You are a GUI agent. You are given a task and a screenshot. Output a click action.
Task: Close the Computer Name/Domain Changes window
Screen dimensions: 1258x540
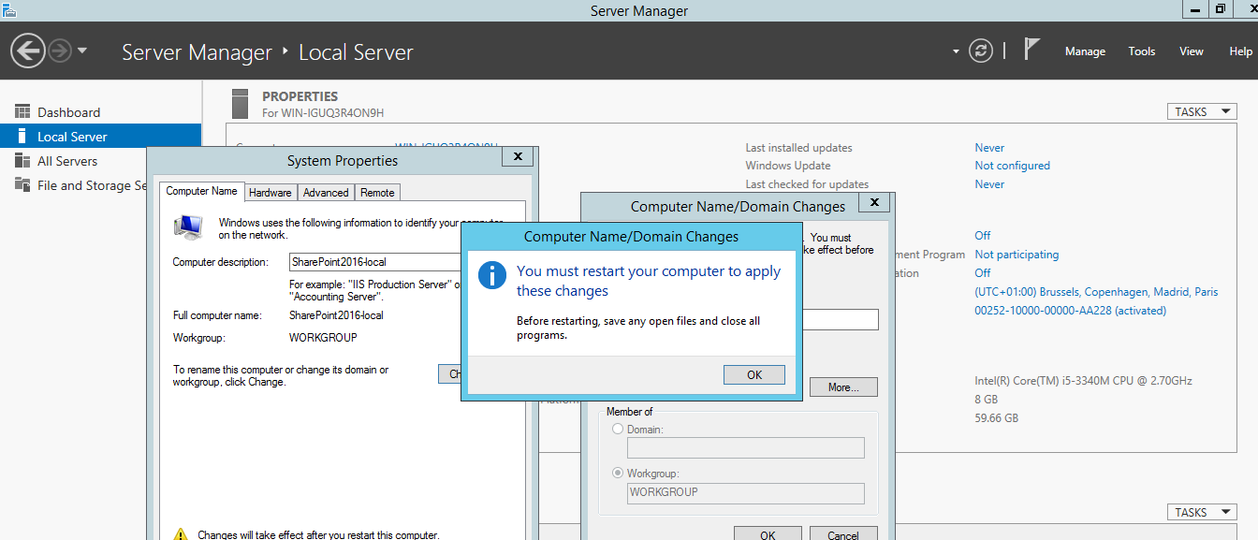pyautogui.click(x=874, y=202)
